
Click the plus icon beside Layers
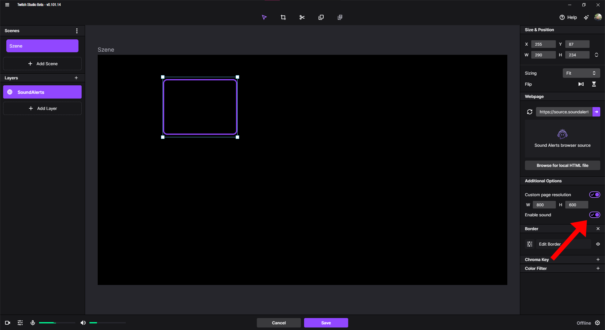76,78
